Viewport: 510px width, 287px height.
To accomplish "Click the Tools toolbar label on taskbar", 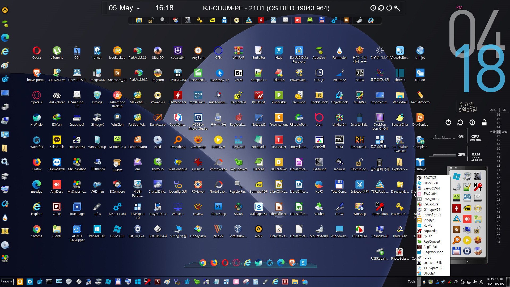I will tap(411, 282).
